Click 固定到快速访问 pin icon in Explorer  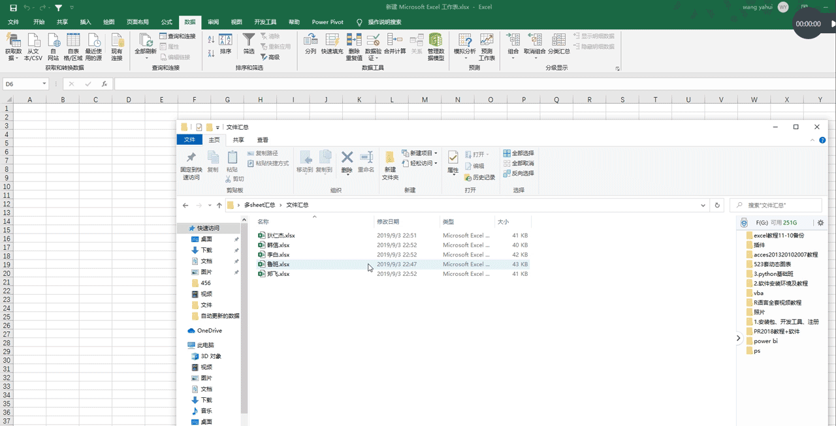tap(191, 166)
